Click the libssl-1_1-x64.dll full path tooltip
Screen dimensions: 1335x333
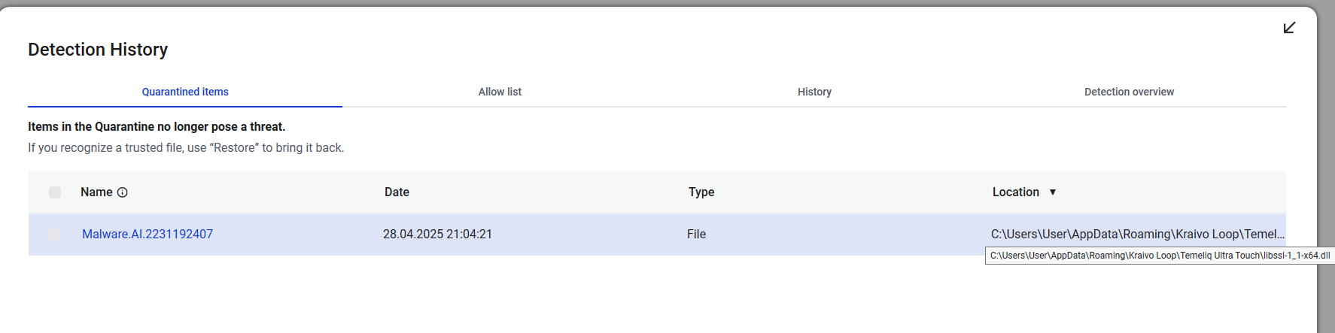click(x=1160, y=256)
